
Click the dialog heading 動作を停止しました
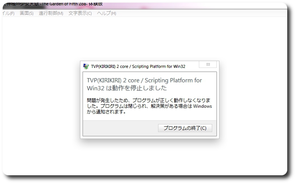tap(139, 88)
